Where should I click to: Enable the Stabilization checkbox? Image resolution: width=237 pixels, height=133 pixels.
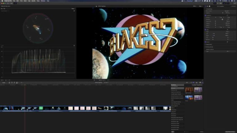coord(205,44)
